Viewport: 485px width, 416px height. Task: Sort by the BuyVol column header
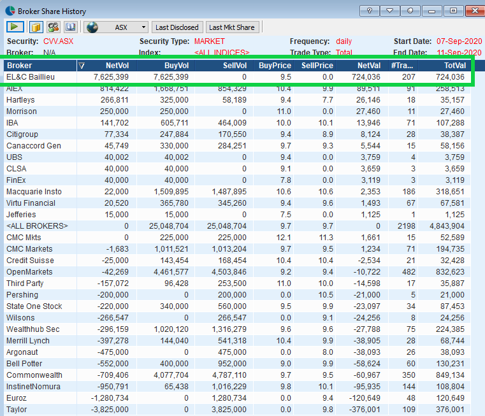point(166,66)
